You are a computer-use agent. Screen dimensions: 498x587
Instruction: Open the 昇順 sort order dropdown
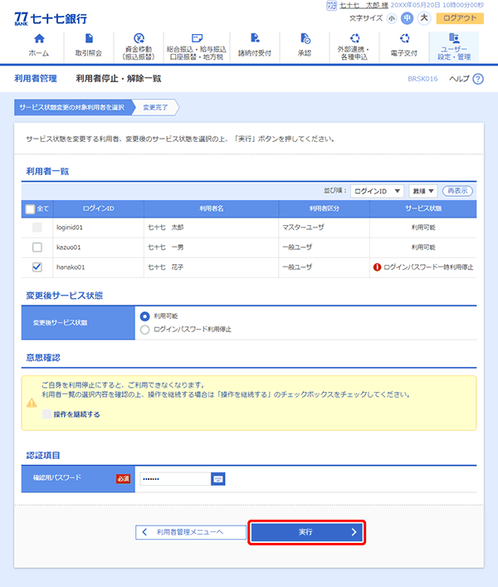(422, 191)
